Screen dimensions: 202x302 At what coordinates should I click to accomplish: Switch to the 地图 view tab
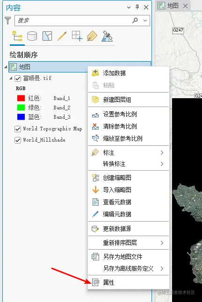(x=173, y=6)
